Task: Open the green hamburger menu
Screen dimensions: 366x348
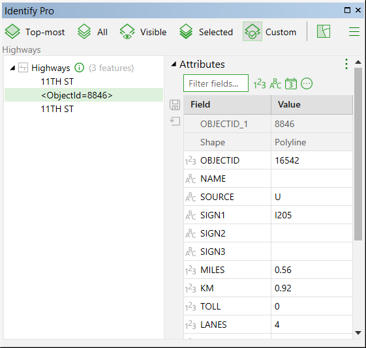Action: coord(354,31)
